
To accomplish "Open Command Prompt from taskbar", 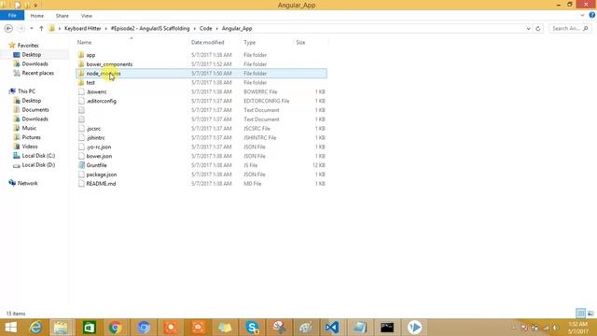I will point(387,328).
